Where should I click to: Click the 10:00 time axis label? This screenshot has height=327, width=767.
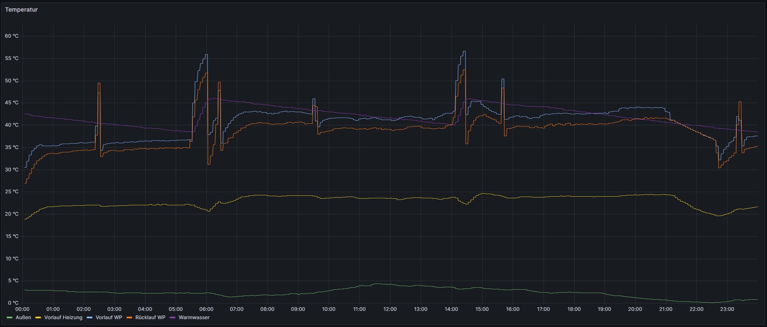coord(329,309)
